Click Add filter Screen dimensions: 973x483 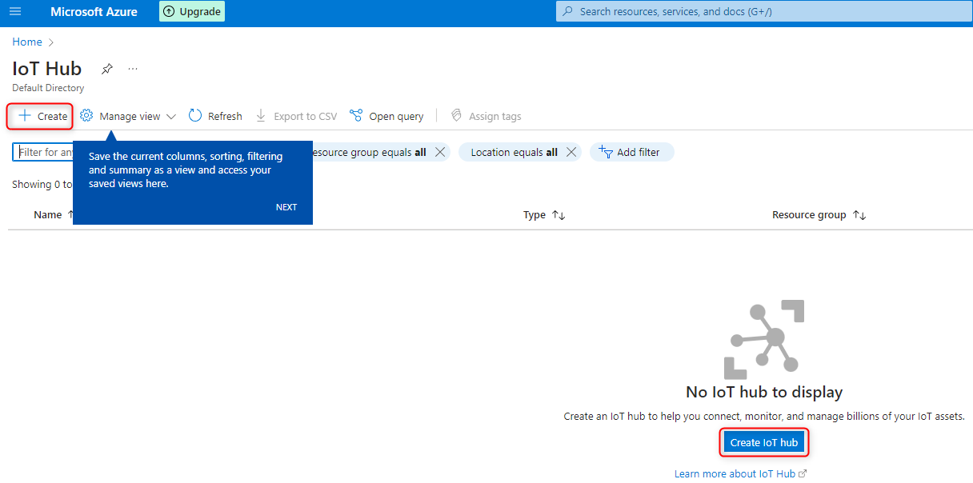point(632,152)
